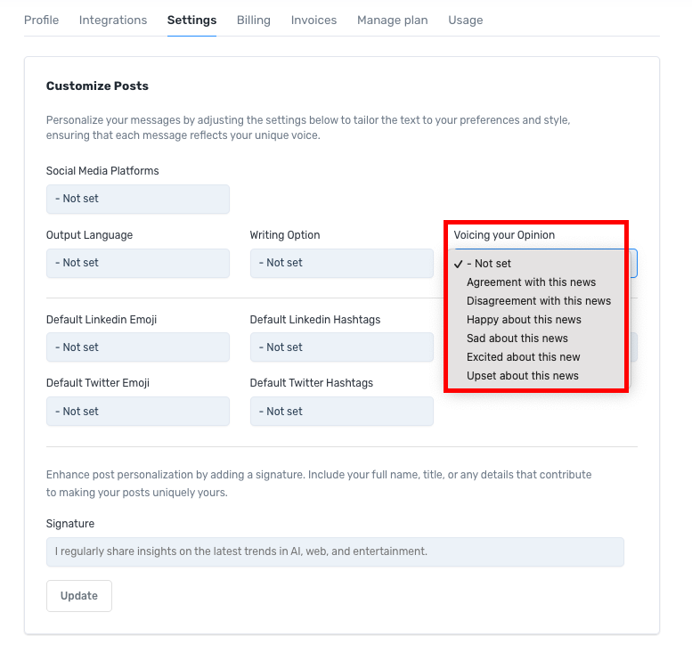The height and width of the screenshot is (645, 692).
Task: Open the Profile tab
Action: pos(41,20)
